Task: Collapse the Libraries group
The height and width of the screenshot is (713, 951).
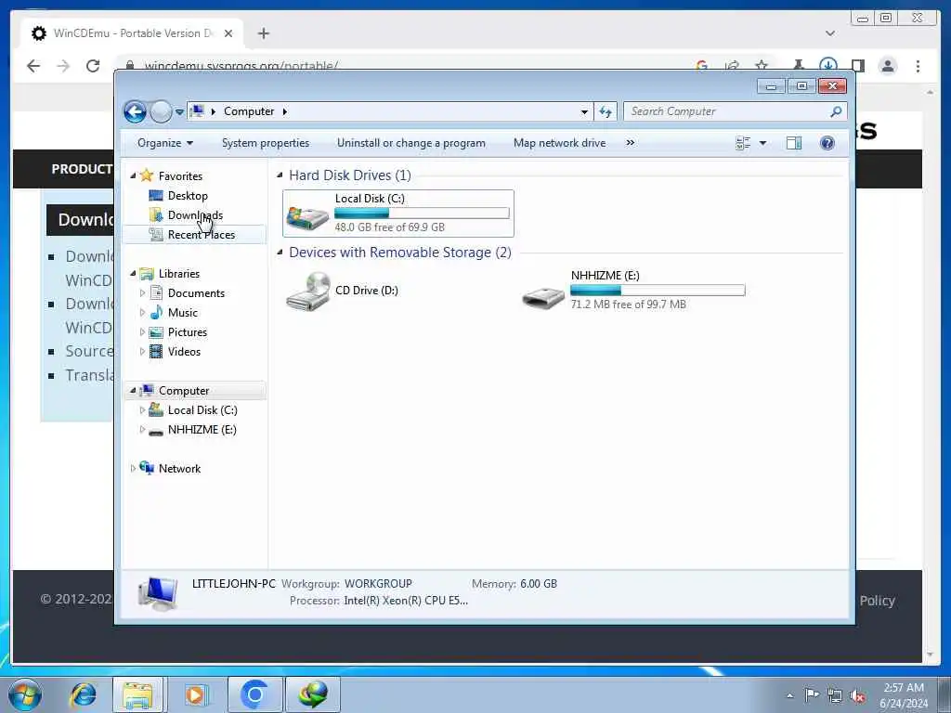Action: (134, 274)
